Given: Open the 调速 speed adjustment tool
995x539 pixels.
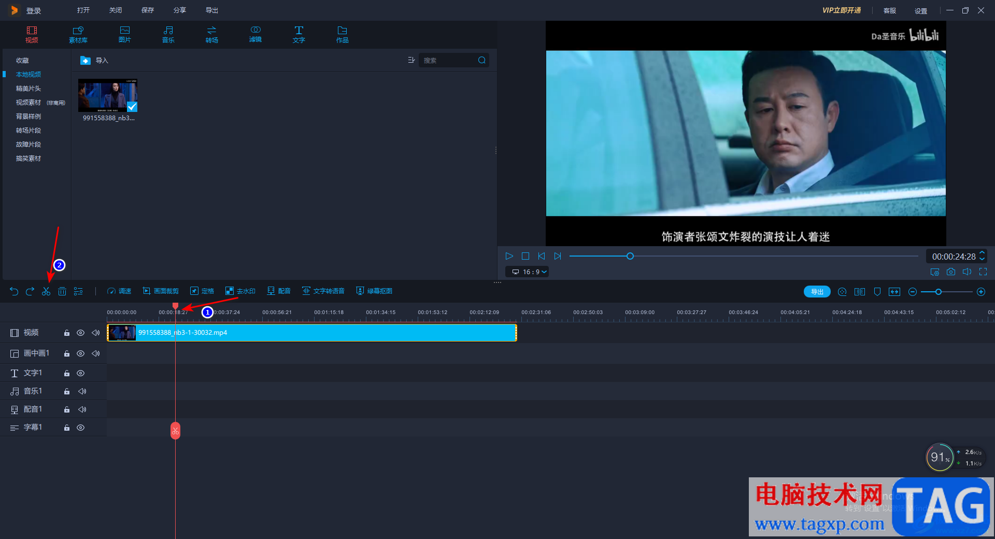Looking at the screenshot, I should [119, 291].
